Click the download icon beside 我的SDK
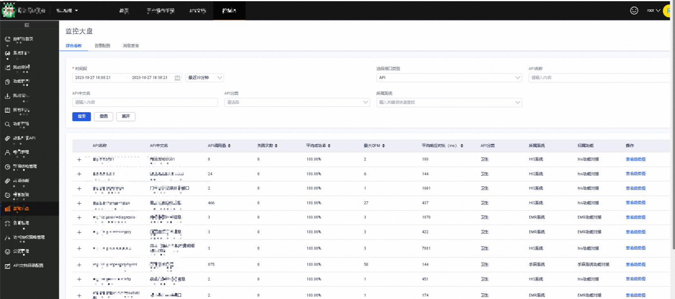 coord(7,96)
